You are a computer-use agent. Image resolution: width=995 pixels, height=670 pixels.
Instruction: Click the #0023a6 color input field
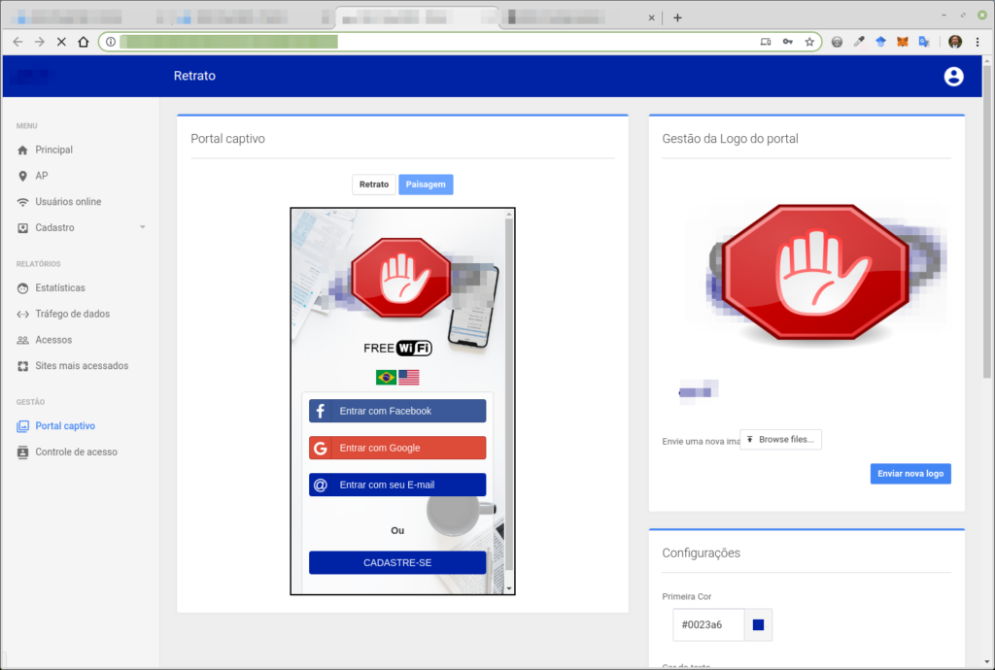tap(708, 625)
